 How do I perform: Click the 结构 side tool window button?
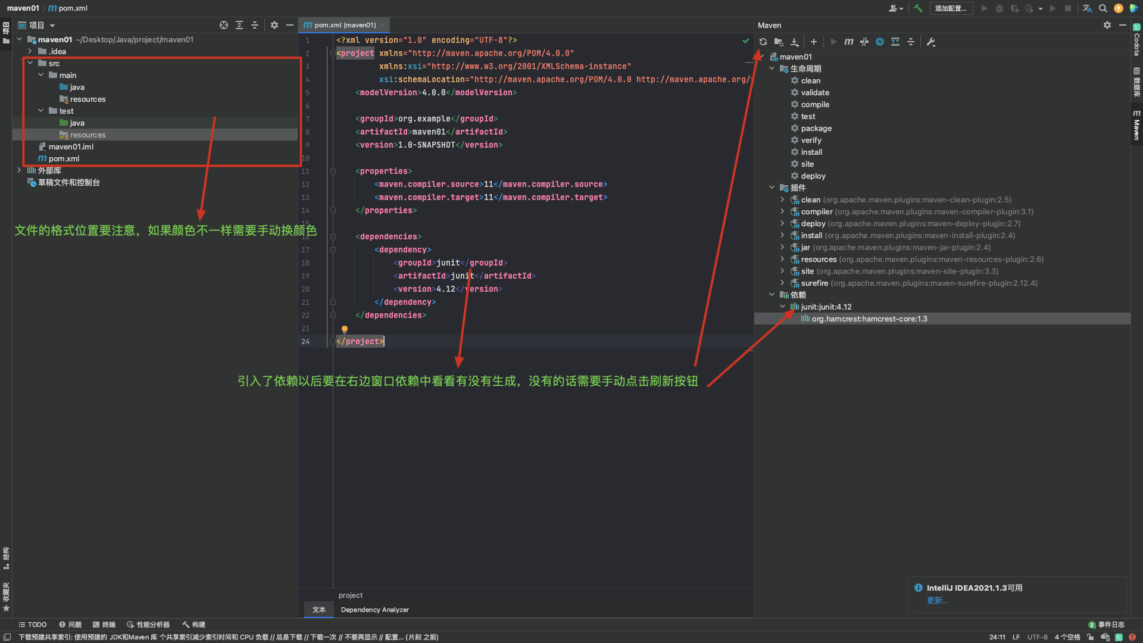[6, 558]
